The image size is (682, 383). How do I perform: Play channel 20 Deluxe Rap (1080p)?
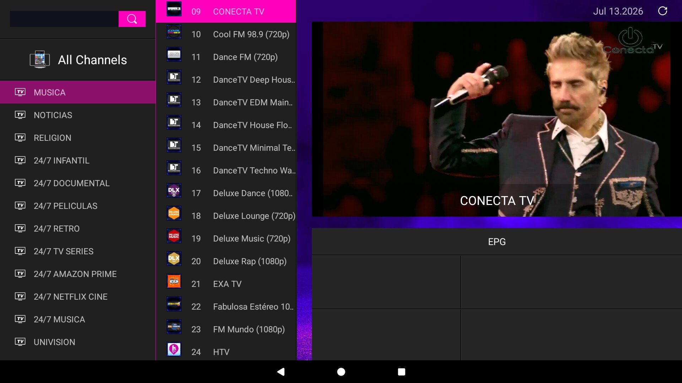(226, 261)
